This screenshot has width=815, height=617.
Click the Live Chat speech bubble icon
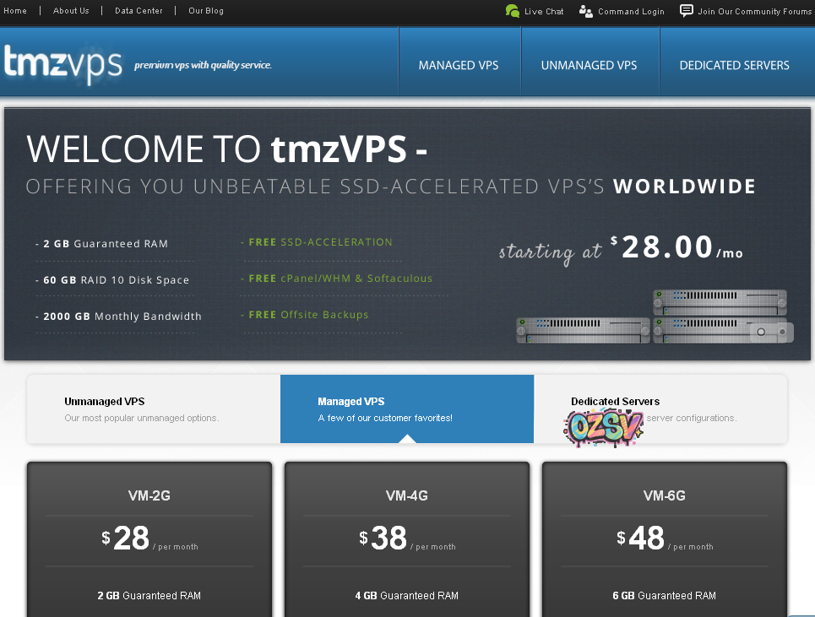pos(512,11)
